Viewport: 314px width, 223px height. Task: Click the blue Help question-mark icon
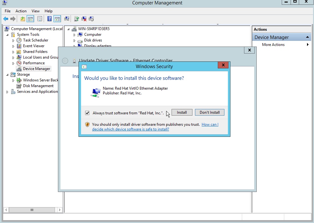pyautogui.click(x=49, y=19)
